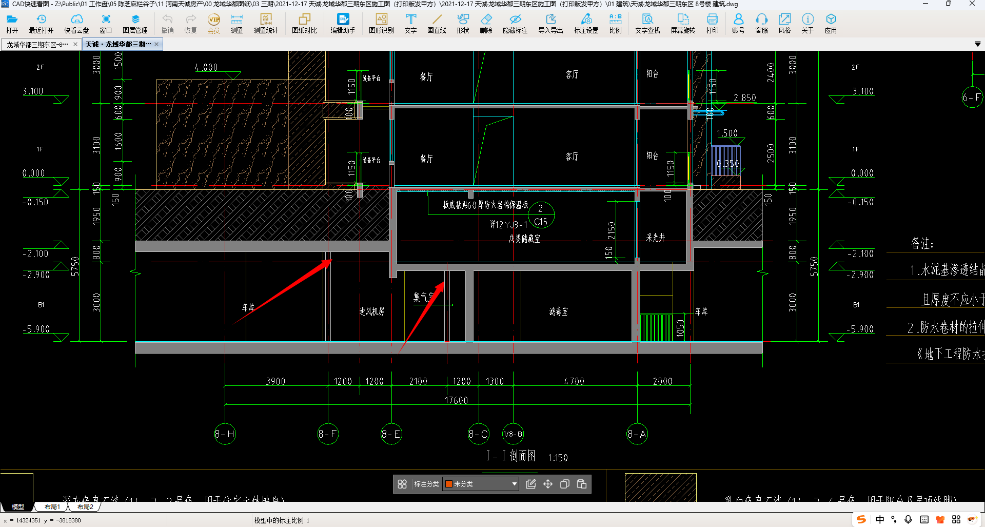Click the Sogou input method logo
The image size is (985, 527).
pyautogui.click(x=861, y=519)
